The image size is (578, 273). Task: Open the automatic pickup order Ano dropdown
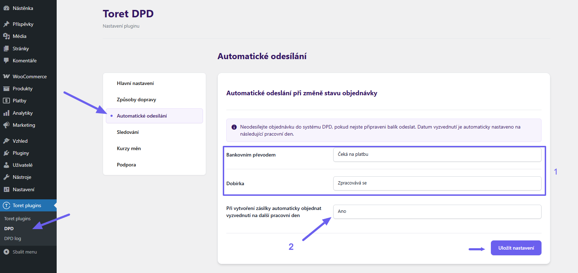[437, 211]
